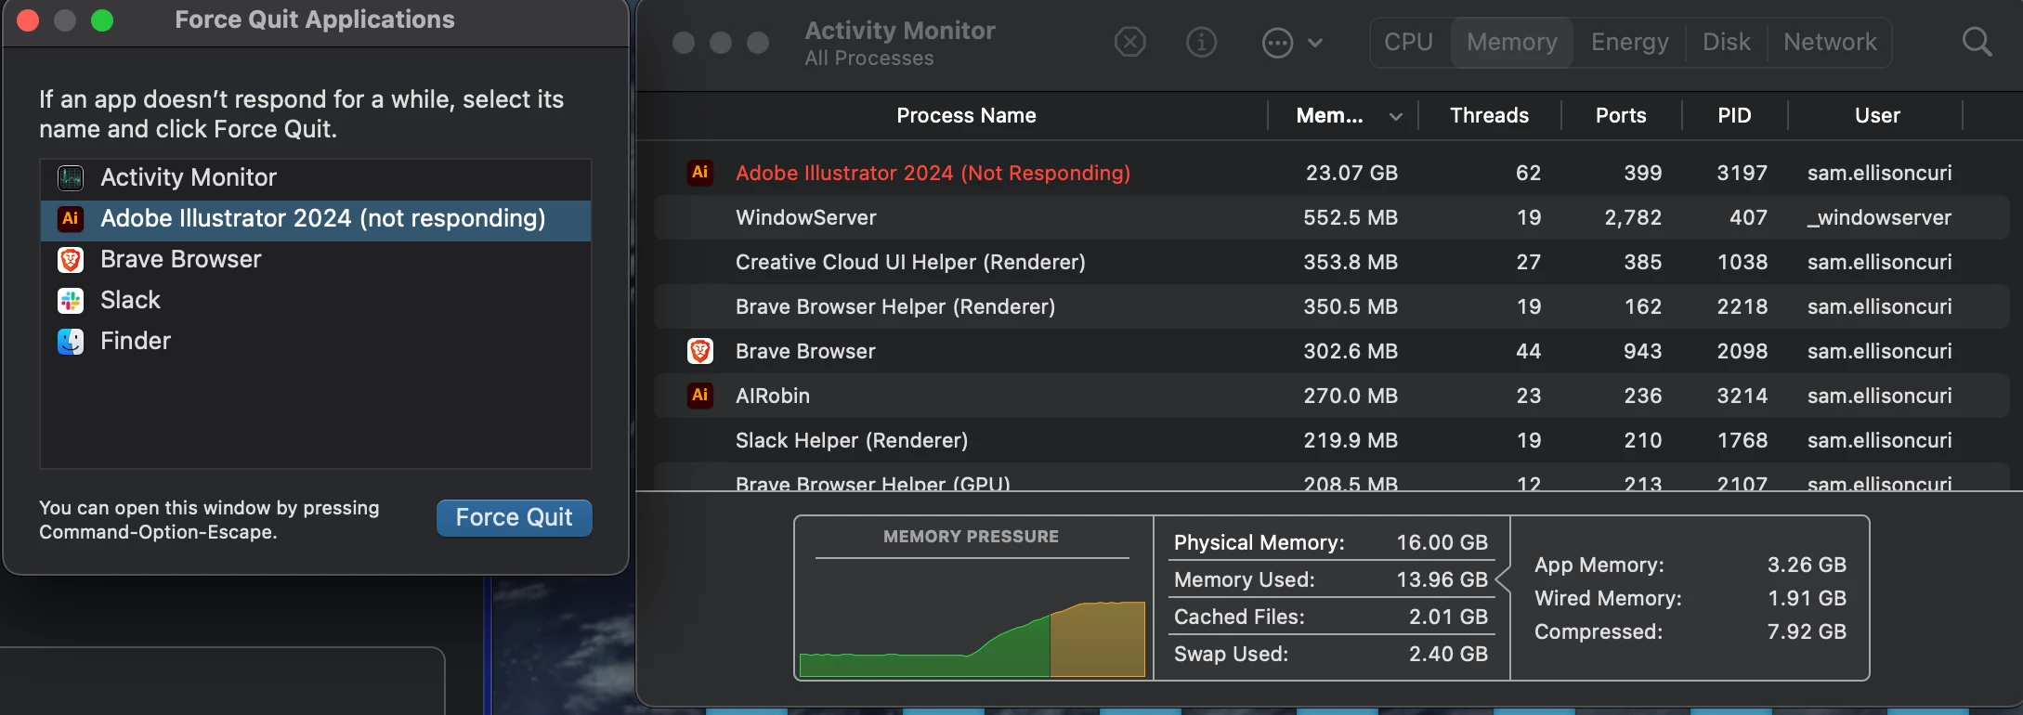This screenshot has width=2023, height=715.
Task: Click Brave lion icon in Force Quit list
Action: [71, 260]
